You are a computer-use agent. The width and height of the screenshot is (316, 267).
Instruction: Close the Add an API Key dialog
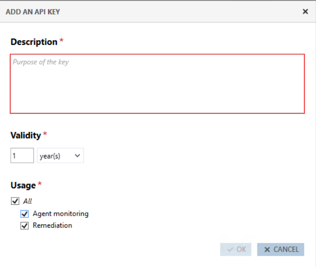(305, 11)
